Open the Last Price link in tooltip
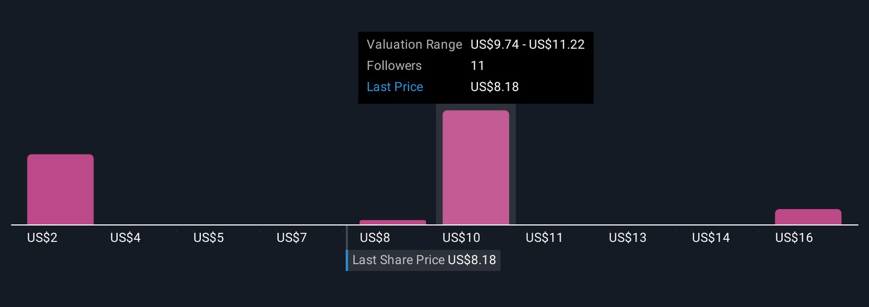The image size is (869, 307). click(x=395, y=87)
